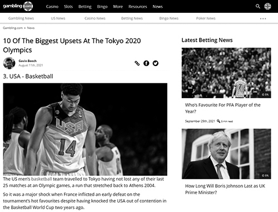Open USA basketball player photo
Viewport: 278px width, 212px height.
click(x=85, y=129)
